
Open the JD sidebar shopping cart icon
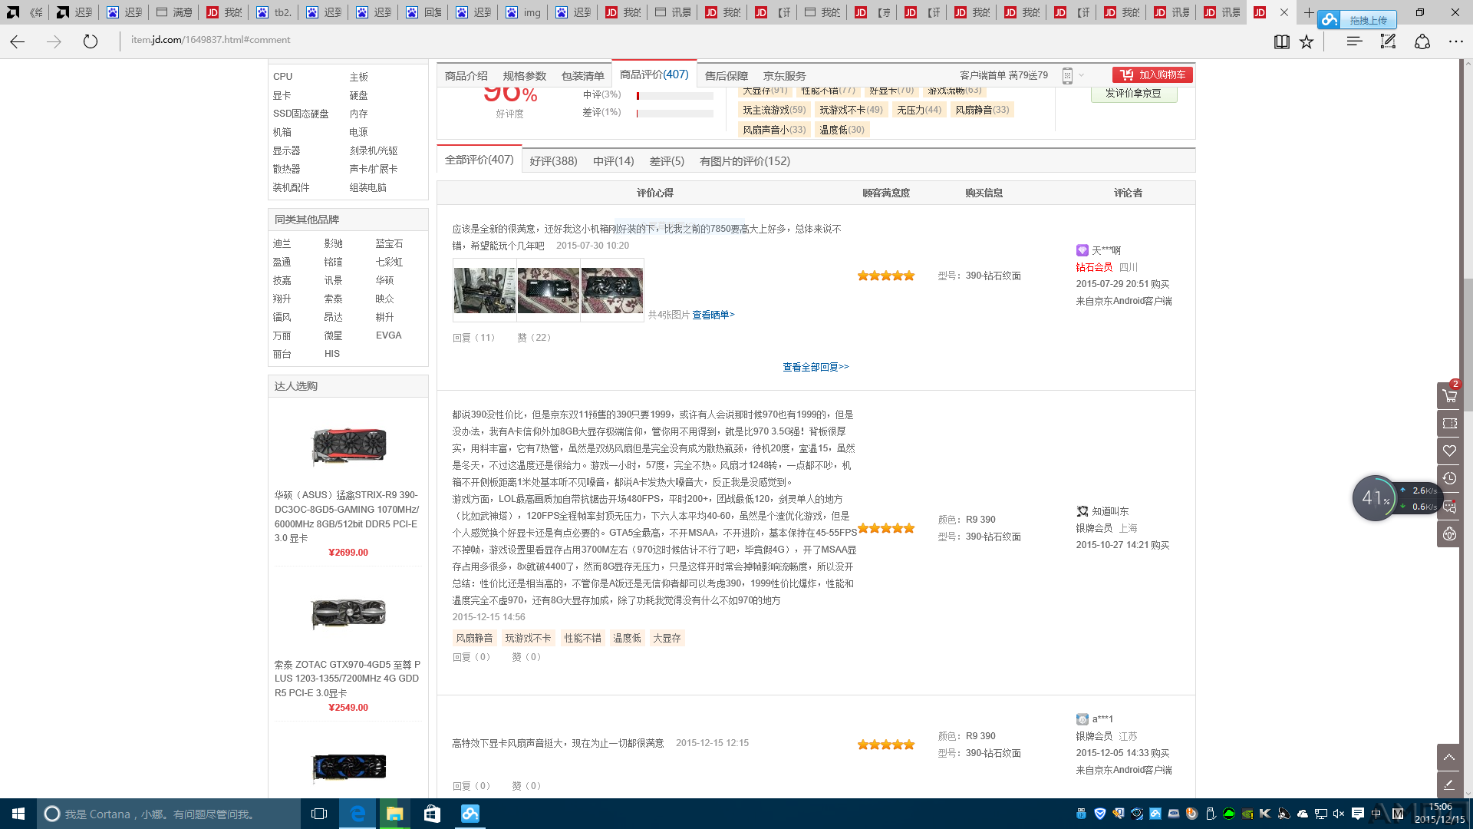click(x=1449, y=396)
